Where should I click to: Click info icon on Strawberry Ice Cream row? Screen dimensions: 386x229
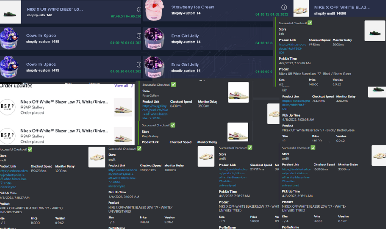[284, 8]
